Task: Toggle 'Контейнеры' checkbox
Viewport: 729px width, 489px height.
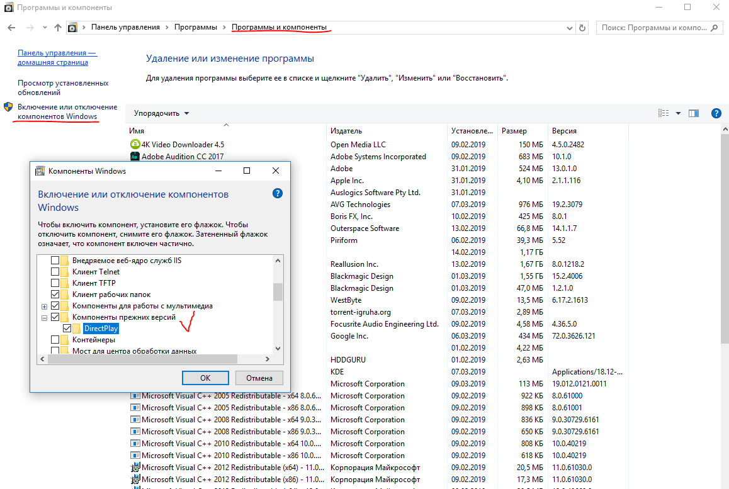Action: (55, 340)
